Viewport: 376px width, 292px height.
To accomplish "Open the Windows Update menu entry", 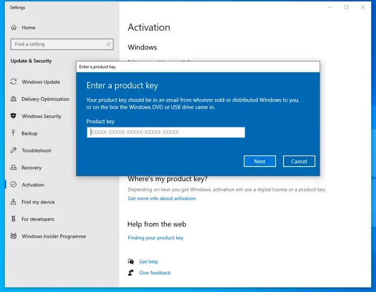I will click(41, 82).
